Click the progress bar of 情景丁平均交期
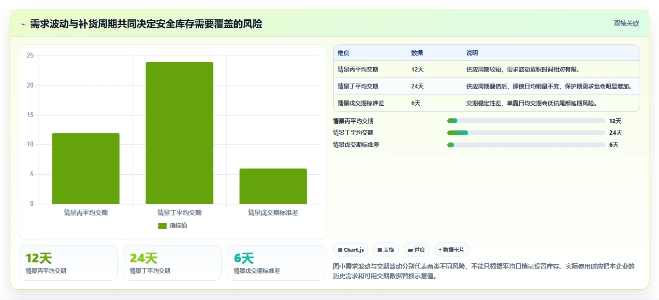The height and width of the screenshot is (300, 659). tap(526, 133)
